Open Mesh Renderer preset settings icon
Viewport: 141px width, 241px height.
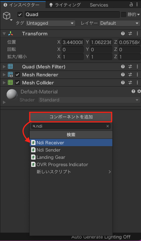coord(130,75)
